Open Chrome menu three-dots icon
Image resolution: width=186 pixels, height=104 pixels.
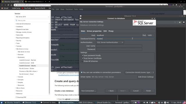click(184, 5)
